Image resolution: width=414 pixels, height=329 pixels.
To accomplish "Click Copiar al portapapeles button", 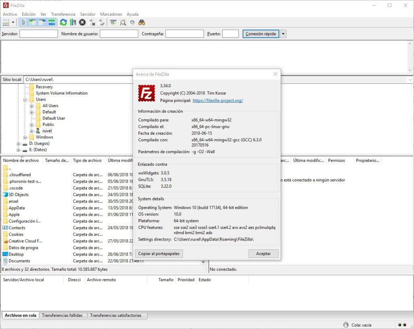I will 158,253.
